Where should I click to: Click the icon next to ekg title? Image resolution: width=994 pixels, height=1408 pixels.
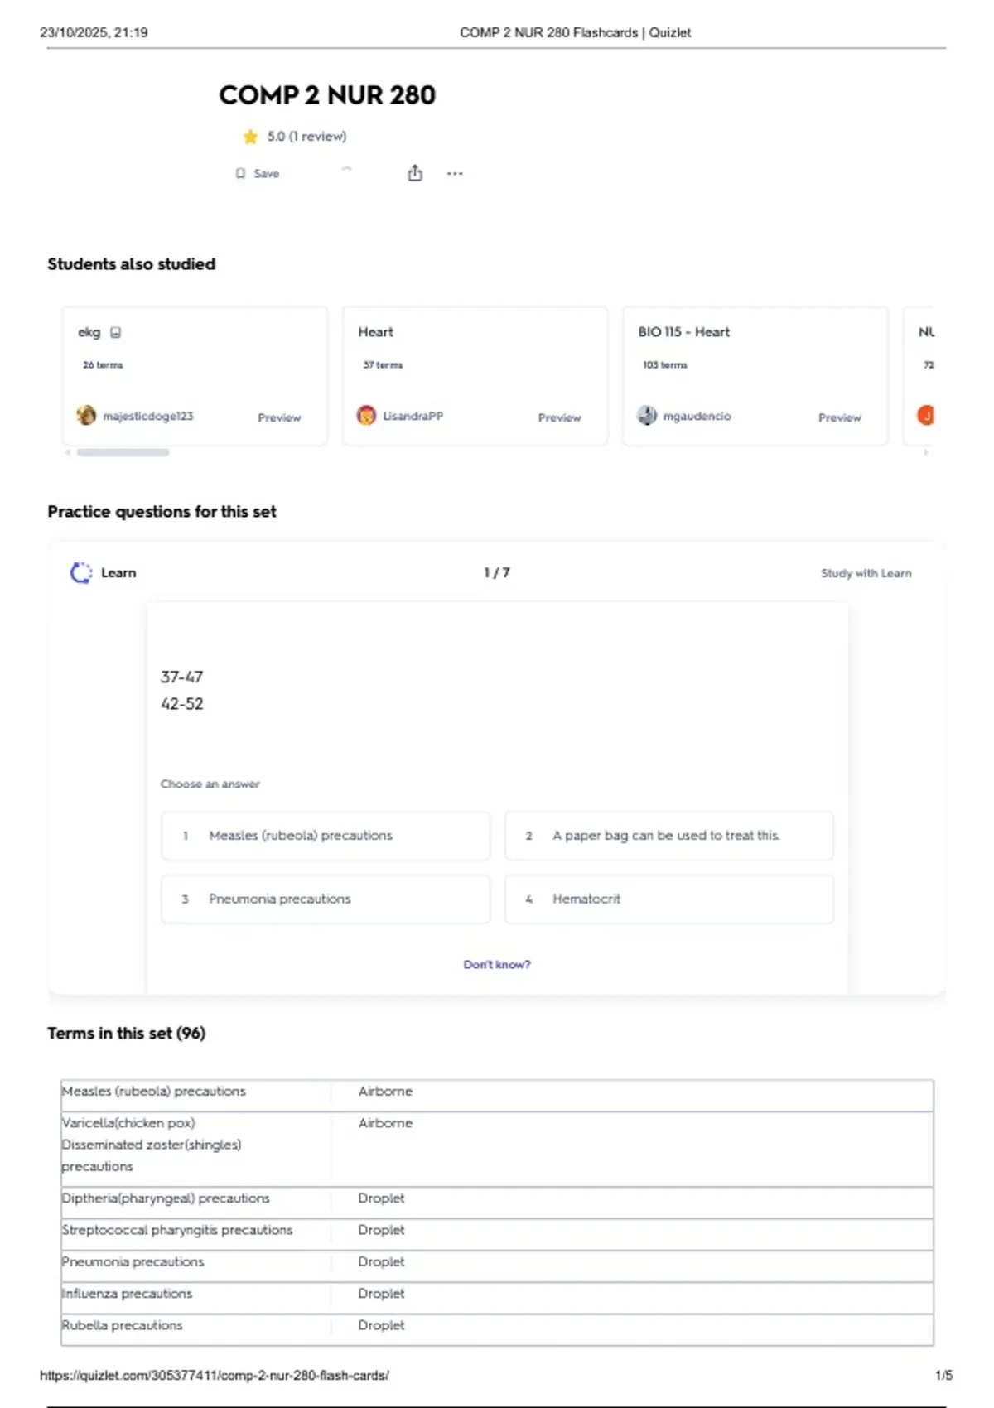point(116,333)
